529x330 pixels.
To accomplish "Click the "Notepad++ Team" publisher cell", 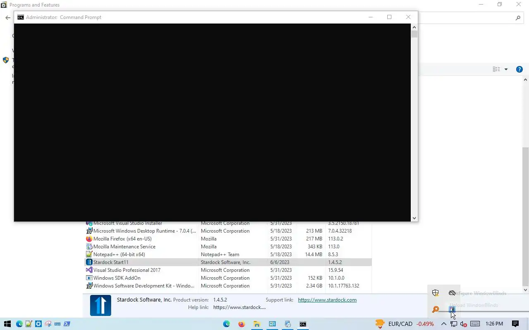I will [x=220, y=255].
